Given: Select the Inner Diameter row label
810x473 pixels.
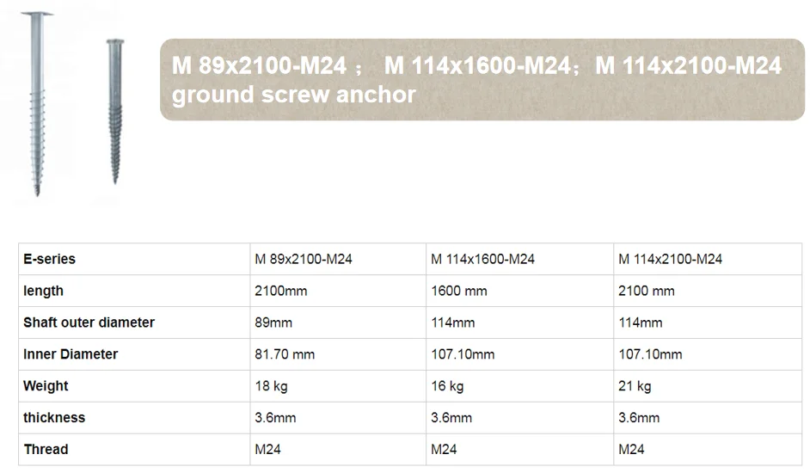Looking at the screenshot, I should click(71, 354).
